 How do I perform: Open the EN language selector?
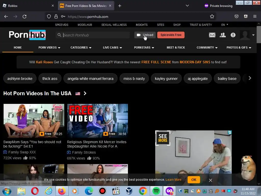coord(225,25)
